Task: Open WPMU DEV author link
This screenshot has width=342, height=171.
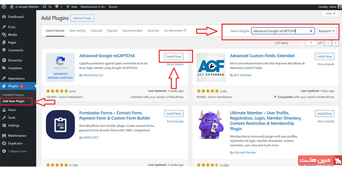Action: [91, 138]
